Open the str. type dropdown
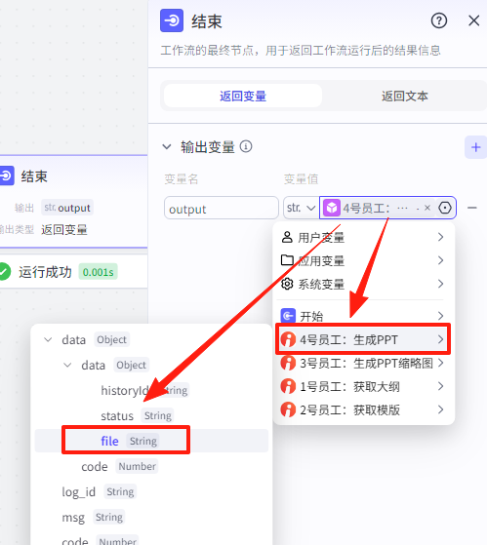This screenshot has width=487, height=545. tap(301, 209)
